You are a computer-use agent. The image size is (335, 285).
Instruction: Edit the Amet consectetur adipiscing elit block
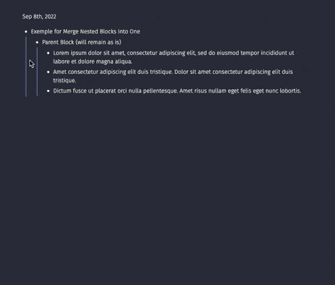coord(173,76)
